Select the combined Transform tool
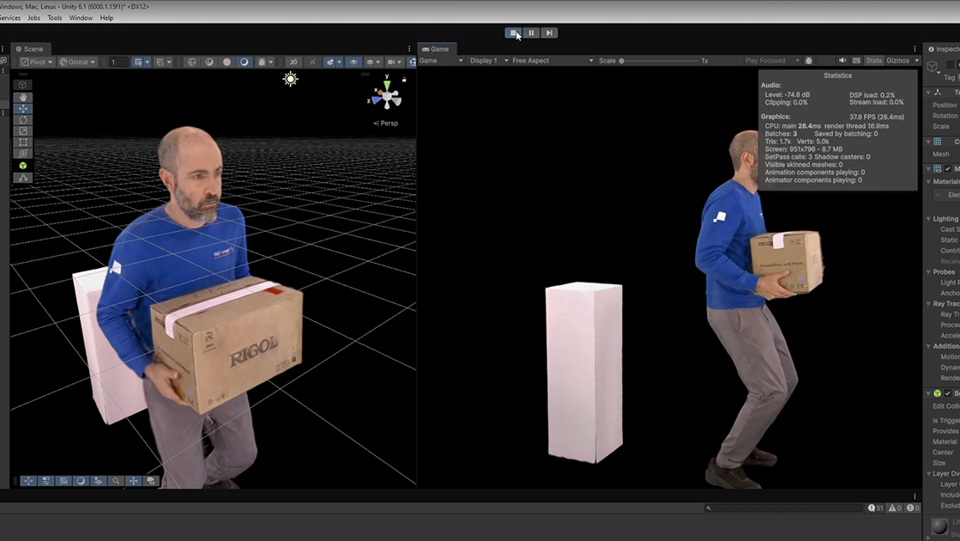 click(22, 153)
